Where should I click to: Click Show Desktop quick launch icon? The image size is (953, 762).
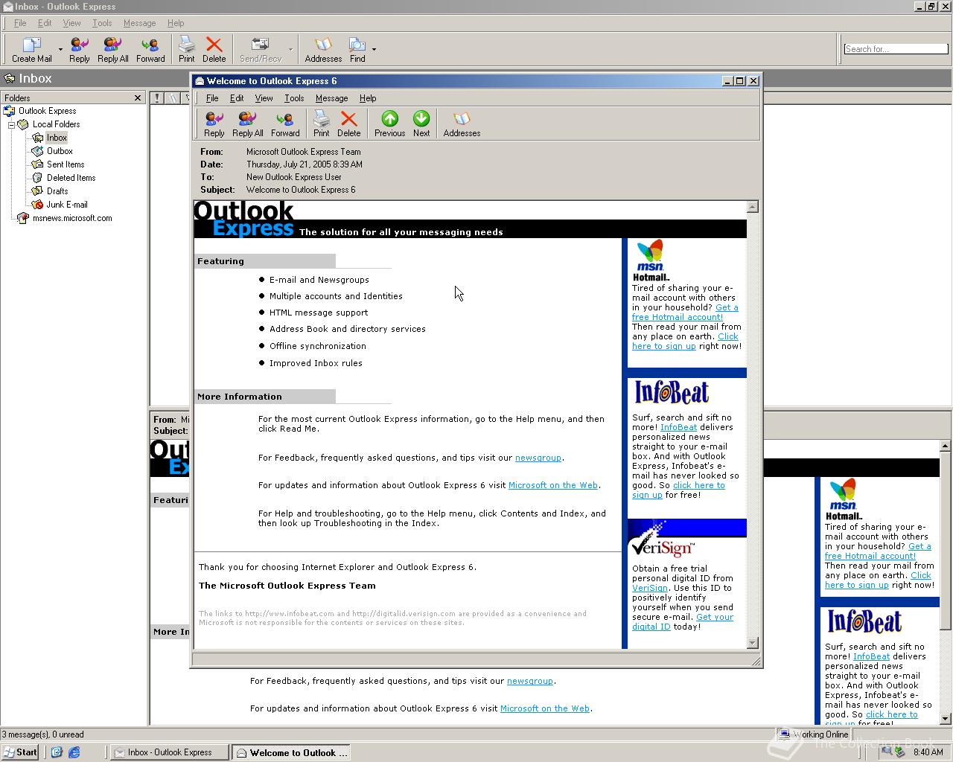coord(56,752)
